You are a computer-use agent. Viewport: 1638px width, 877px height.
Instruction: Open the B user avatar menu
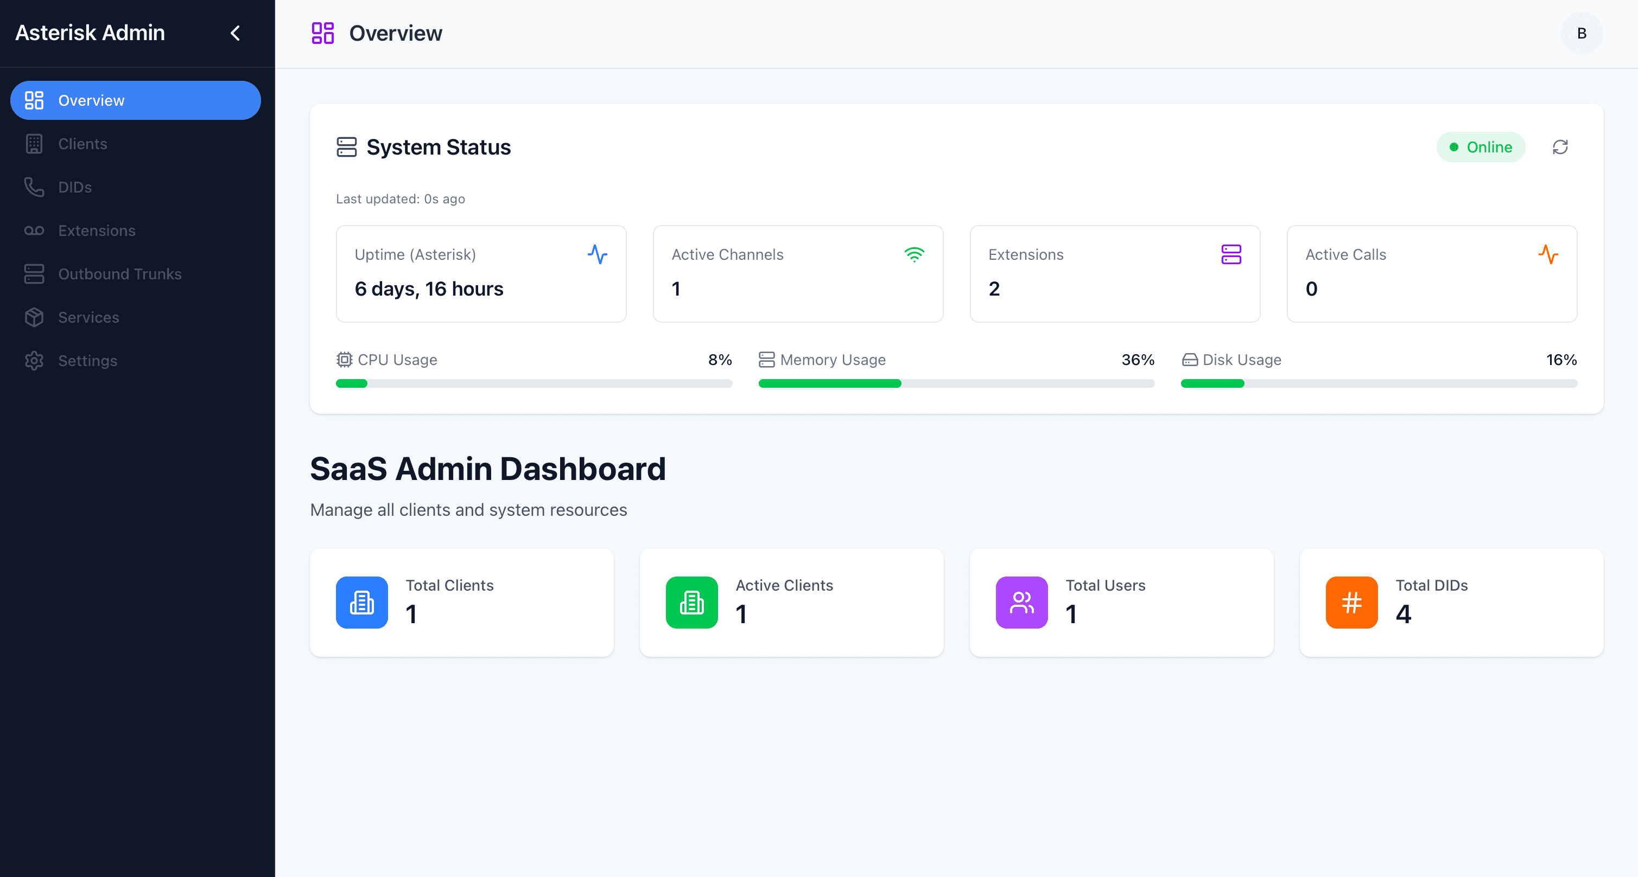pos(1582,33)
